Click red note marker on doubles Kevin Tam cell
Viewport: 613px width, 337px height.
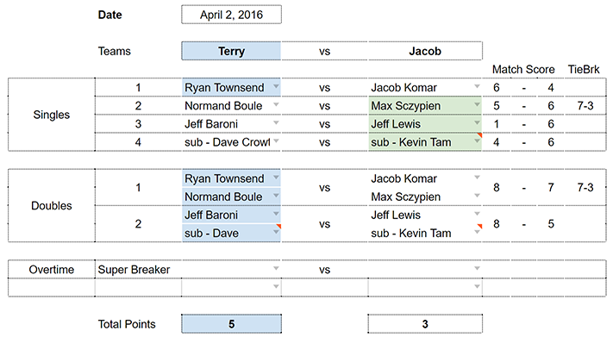(x=479, y=226)
